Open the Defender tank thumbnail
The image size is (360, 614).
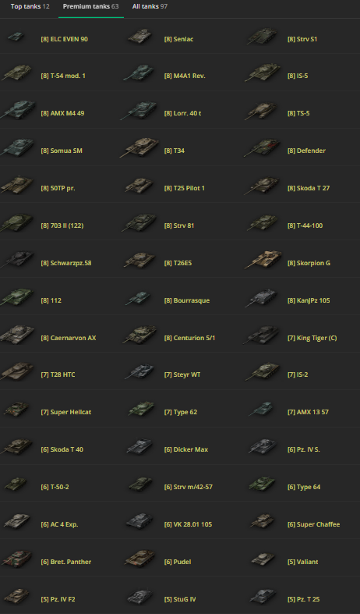point(262,147)
